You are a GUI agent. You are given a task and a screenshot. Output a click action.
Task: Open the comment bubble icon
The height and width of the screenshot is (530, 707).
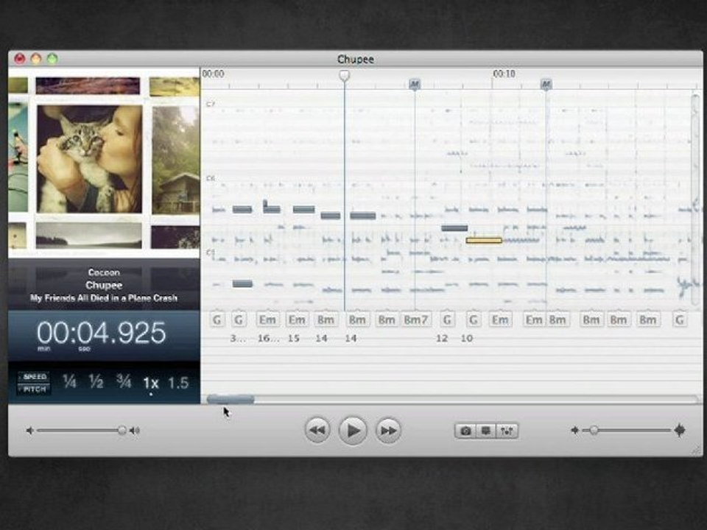click(485, 431)
